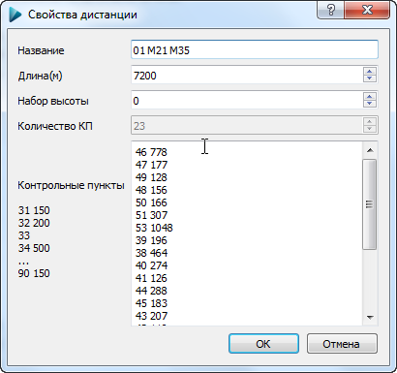Screen dimensions: 397x373
Task: Click the Длина(м) label
Action: 40,76
